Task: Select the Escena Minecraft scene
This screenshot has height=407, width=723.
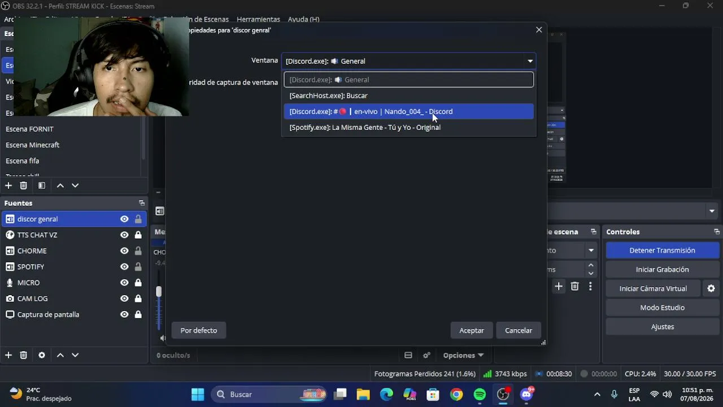Action: pos(33,145)
